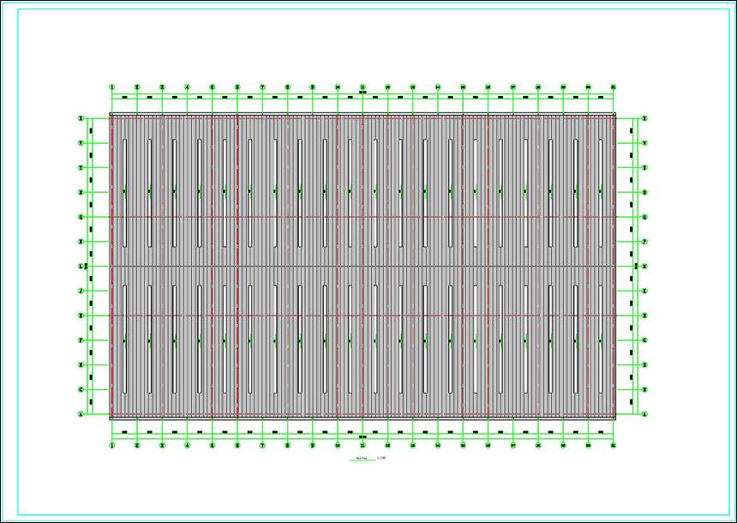This screenshot has height=523, width=737.
Task: Click grid bubble 1 in the bottom axis row
Action: coord(111,446)
